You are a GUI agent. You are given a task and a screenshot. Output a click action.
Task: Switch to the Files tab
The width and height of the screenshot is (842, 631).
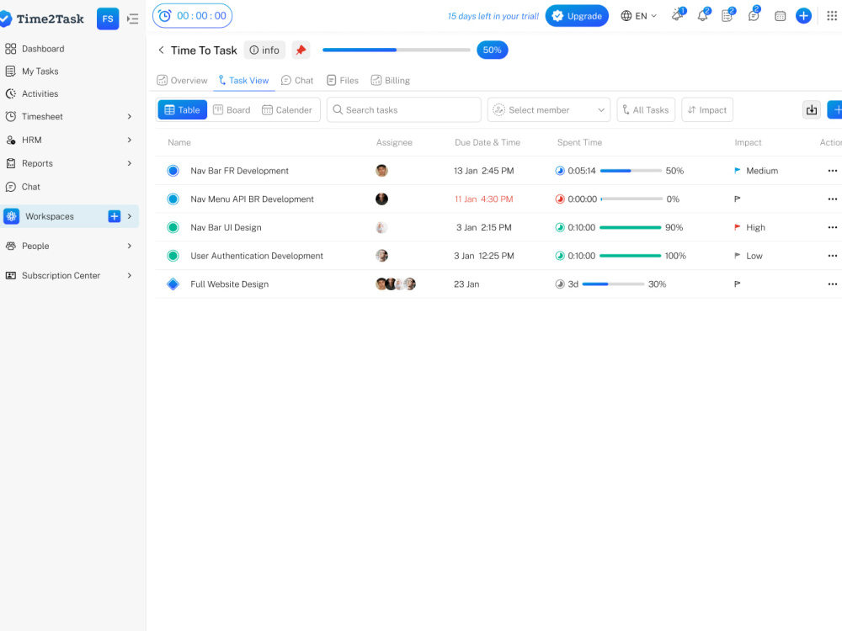(x=343, y=81)
